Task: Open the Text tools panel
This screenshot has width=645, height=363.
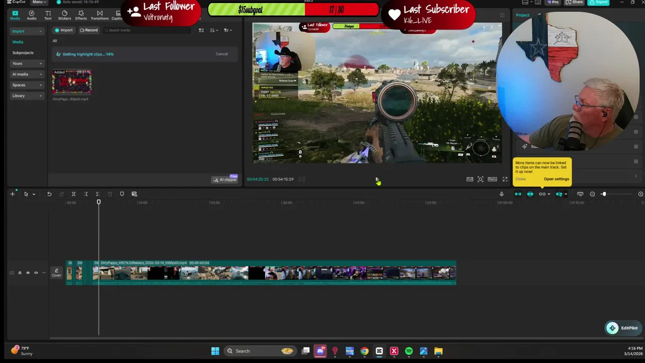Action: point(48,15)
